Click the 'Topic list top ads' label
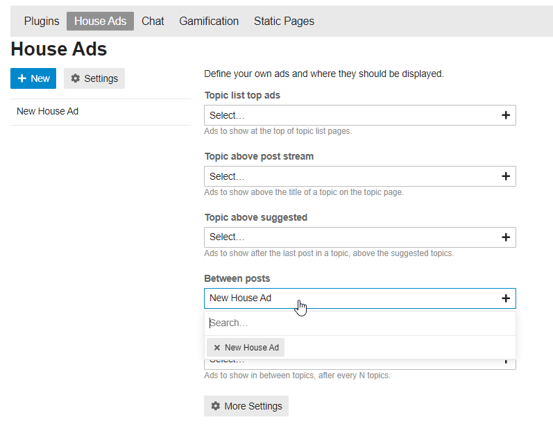The width and height of the screenshot is (553, 431). [x=242, y=95]
